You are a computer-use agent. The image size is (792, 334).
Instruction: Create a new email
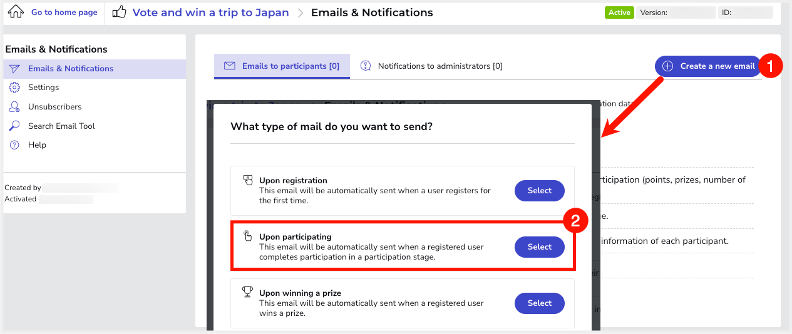click(x=708, y=66)
